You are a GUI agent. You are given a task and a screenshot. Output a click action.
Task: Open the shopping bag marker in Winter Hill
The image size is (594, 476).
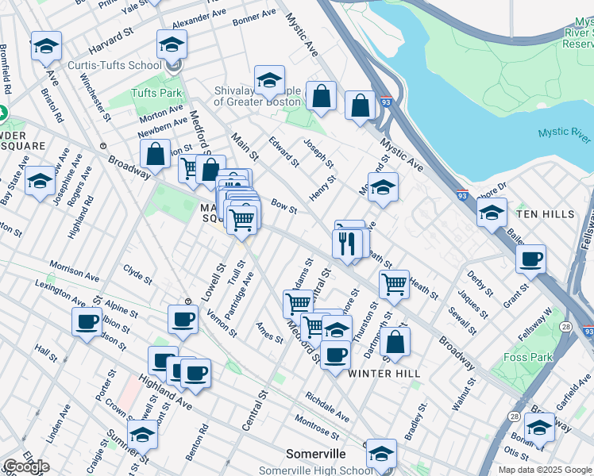[395, 344]
